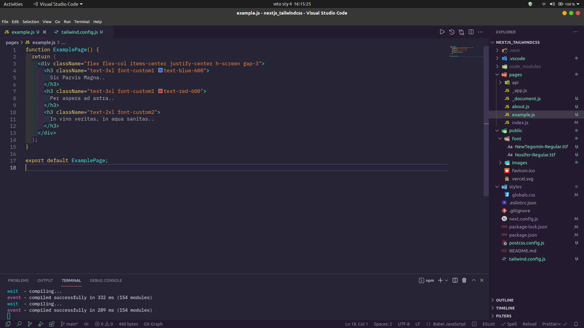Open the new terminal launch profile dropdown

pyautogui.click(x=447, y=280)
